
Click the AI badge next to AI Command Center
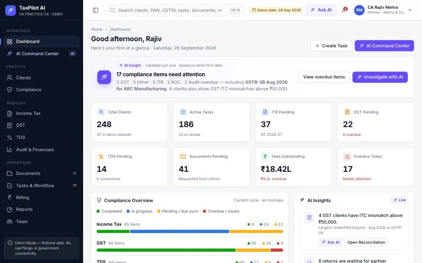point(73,53)
